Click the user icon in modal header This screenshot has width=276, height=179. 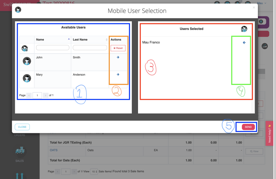pos(18,10)
